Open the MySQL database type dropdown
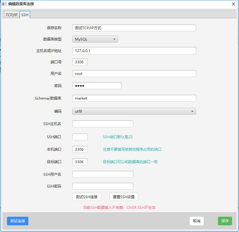This screenshot has height=232, width=239. pyautogui.click(x=95, y=39)
